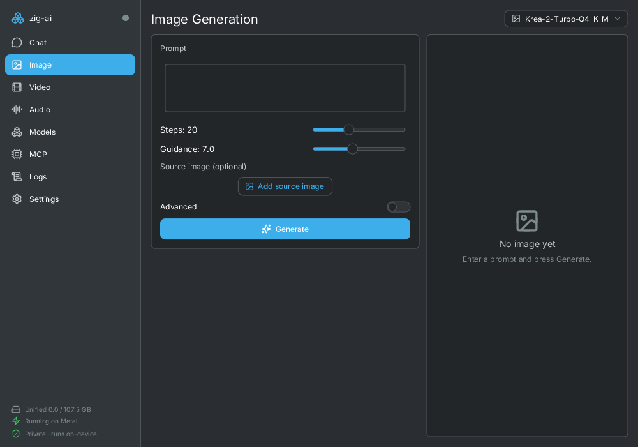The image size is (638, 447).
Task: Click the zig-ai logo icon
Action: (x=17, y=19)
